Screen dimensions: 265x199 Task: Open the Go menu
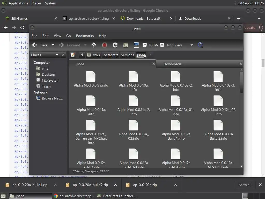[68, 36]
